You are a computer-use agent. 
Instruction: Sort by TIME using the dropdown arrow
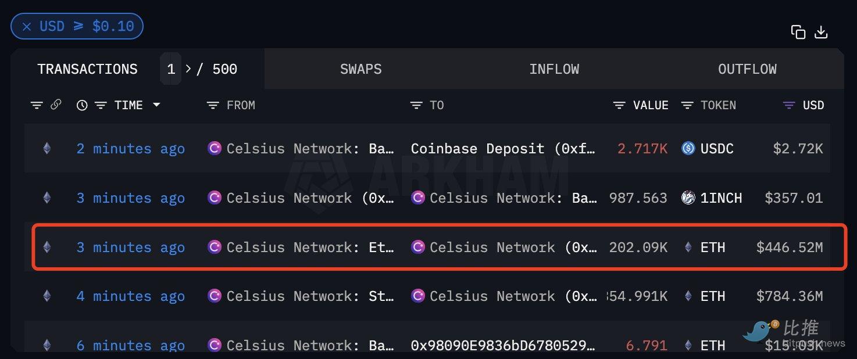point(156,105)
